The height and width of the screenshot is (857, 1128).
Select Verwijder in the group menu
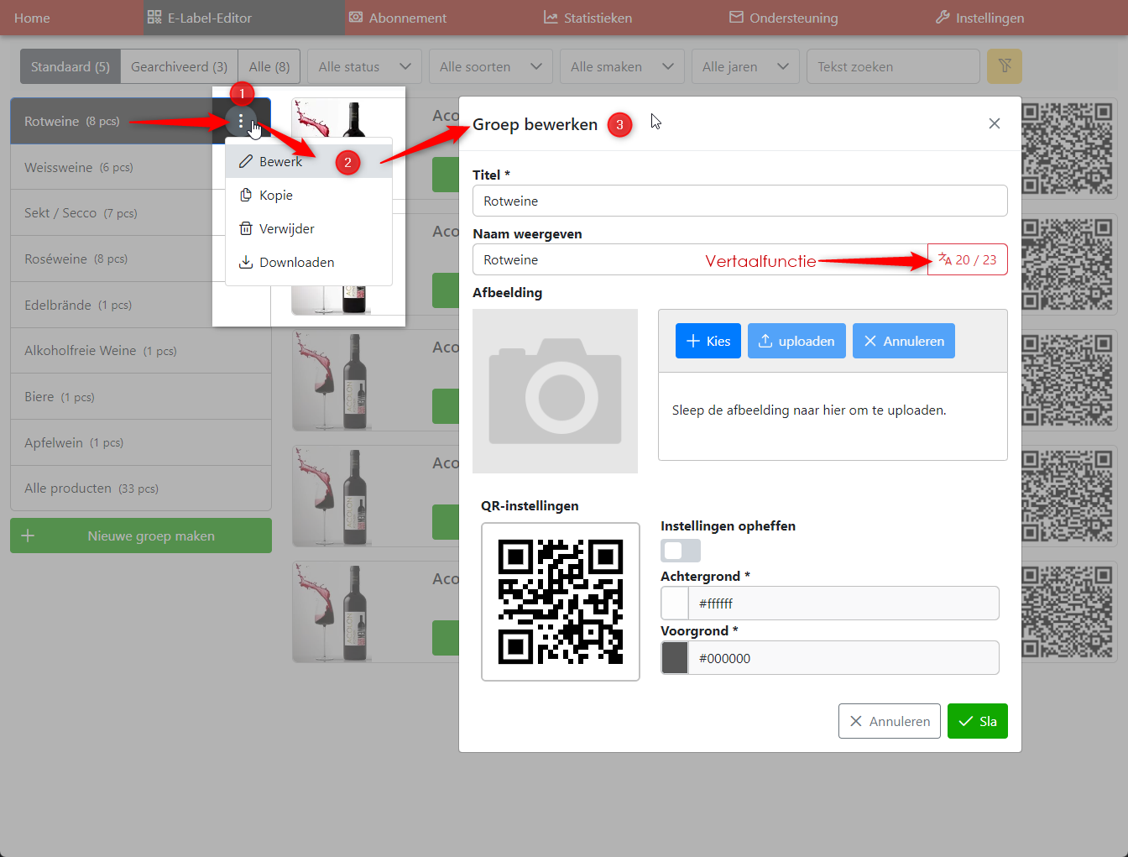(x=286, y=229)
